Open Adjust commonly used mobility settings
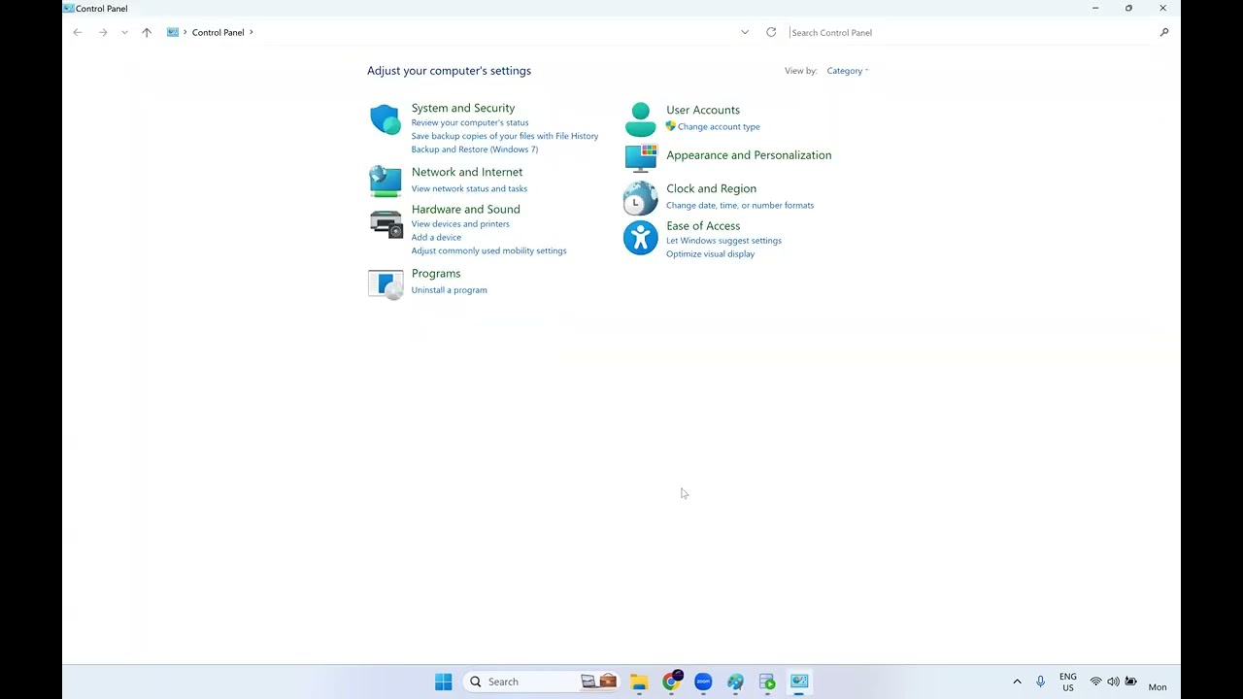 [x=488, y=250]
